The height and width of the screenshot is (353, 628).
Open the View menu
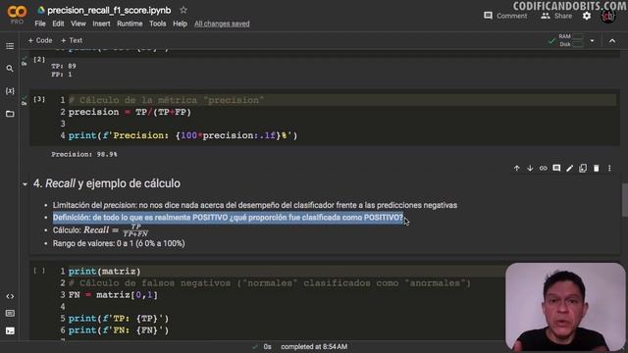point(78,24)
